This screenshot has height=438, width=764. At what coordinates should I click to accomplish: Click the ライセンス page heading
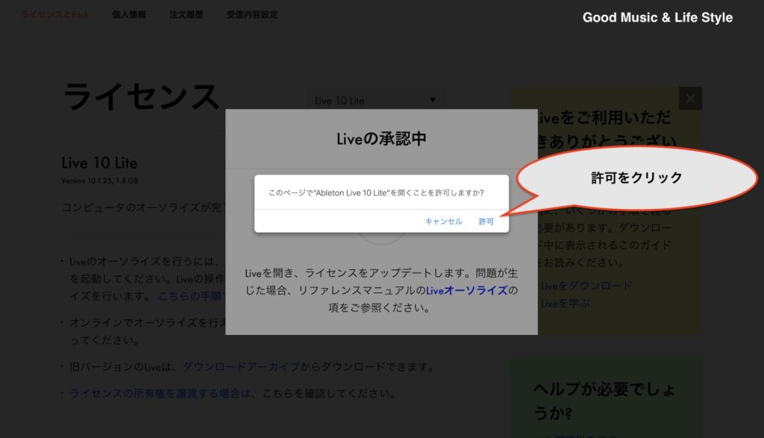(x=141, y=96)
